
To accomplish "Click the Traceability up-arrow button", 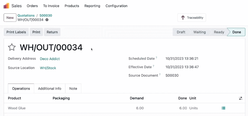I will click(192, 18).
